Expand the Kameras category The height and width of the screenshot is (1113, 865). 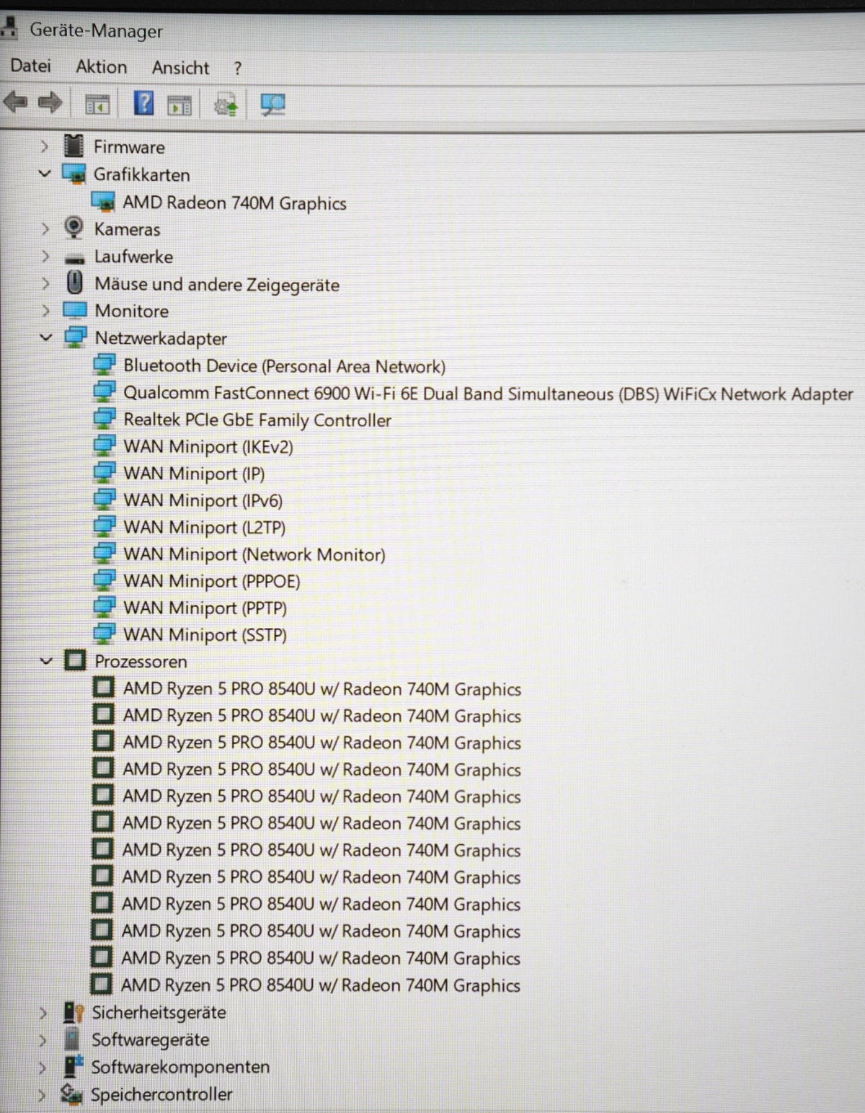pos(45,229)
